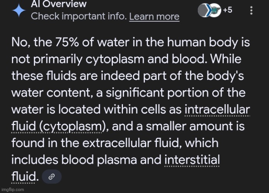Click the word "extracellular" in the answer
The height and width of the screenshot is (193, 269).
click(x=117, y=143)
